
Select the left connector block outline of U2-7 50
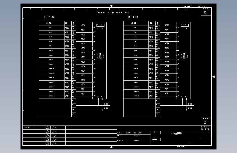pos(100,61)
